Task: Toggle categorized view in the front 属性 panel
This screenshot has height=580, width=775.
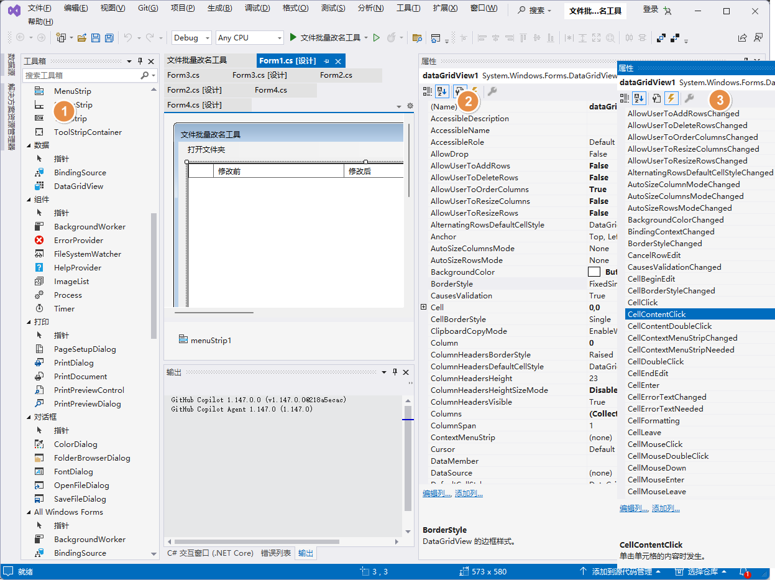Action: [x=625, y=98]
